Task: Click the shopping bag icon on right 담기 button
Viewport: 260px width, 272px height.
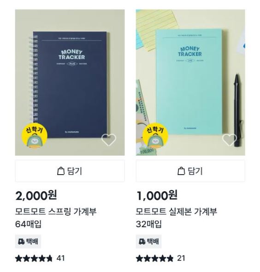Action: (181, 171)
